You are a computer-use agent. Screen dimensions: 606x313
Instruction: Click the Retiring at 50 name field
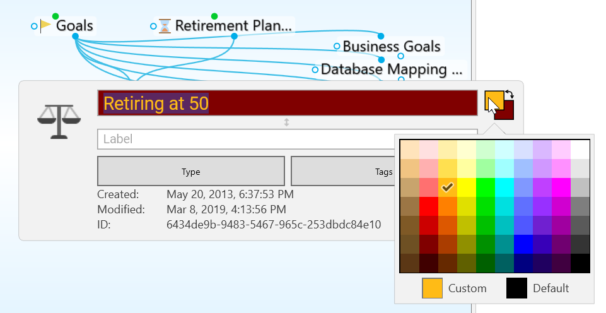pyautogui.click(x=287, y=103)
